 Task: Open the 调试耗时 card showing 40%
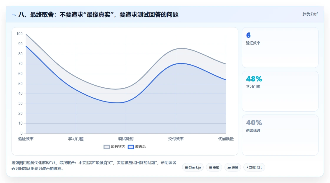pos(280,135)
